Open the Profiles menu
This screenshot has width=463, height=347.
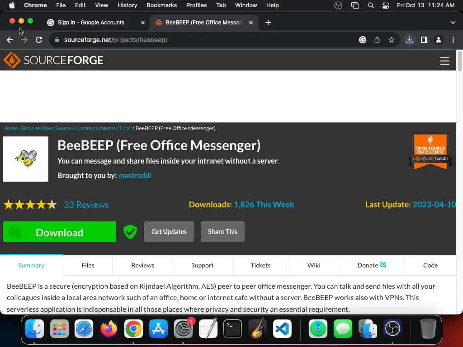coord(196,5)
